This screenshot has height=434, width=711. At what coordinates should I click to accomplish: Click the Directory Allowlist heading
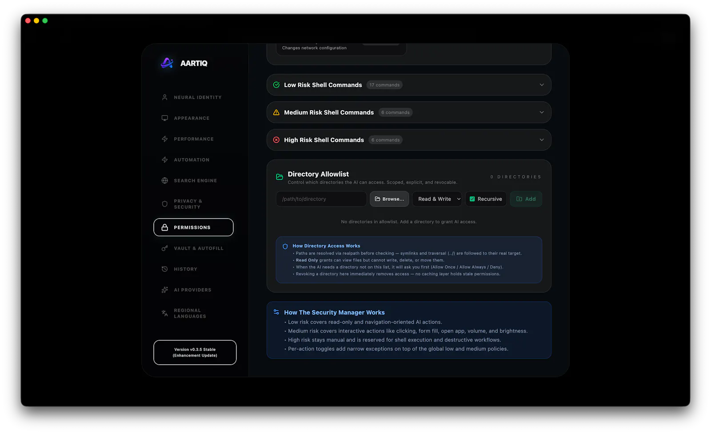click(318, 174)
